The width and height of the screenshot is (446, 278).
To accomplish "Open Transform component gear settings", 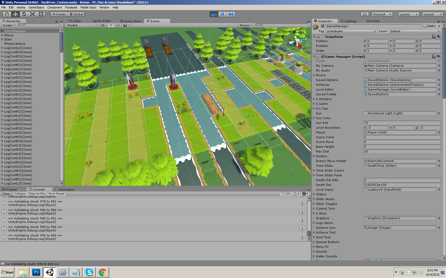I will click(x=439, y=37).
